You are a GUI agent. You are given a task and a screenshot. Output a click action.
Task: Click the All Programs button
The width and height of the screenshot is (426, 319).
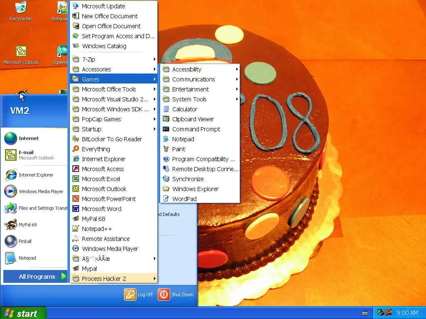point(35,276)
